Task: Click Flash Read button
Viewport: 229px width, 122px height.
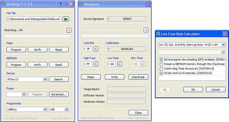Action: point(59,50)
